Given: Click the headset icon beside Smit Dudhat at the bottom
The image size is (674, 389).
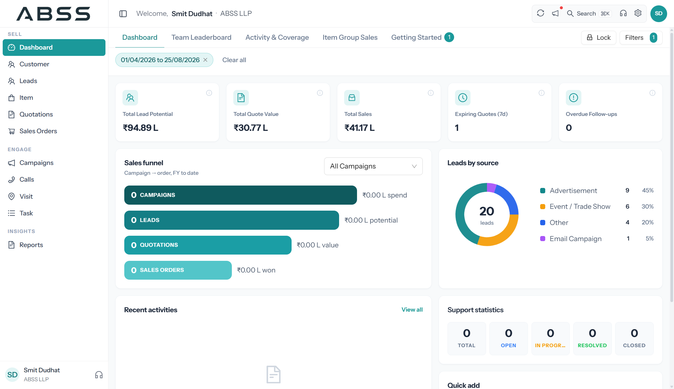Looking at the screenshot, I should coord(99,375).
